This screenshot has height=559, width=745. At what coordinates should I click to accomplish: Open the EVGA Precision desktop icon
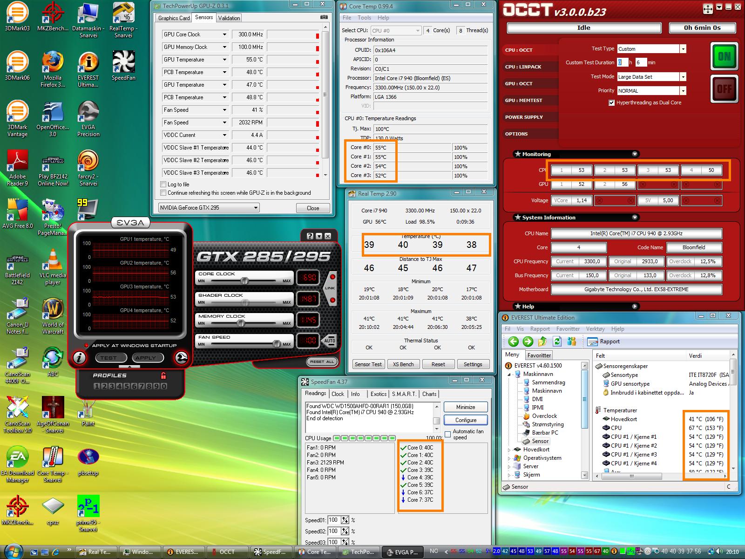(88, 119)
